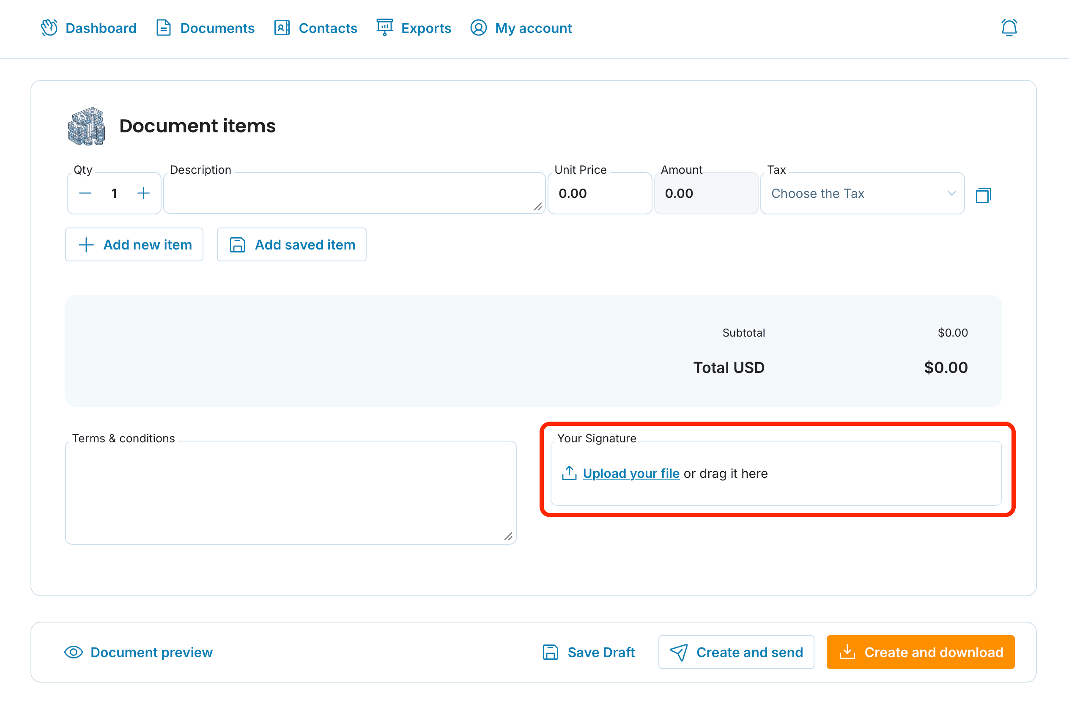This screenshot has width=1069, height=702.
Task: Click the upload arrow icon in Your Signature
Action: click(x=569, y=473)
